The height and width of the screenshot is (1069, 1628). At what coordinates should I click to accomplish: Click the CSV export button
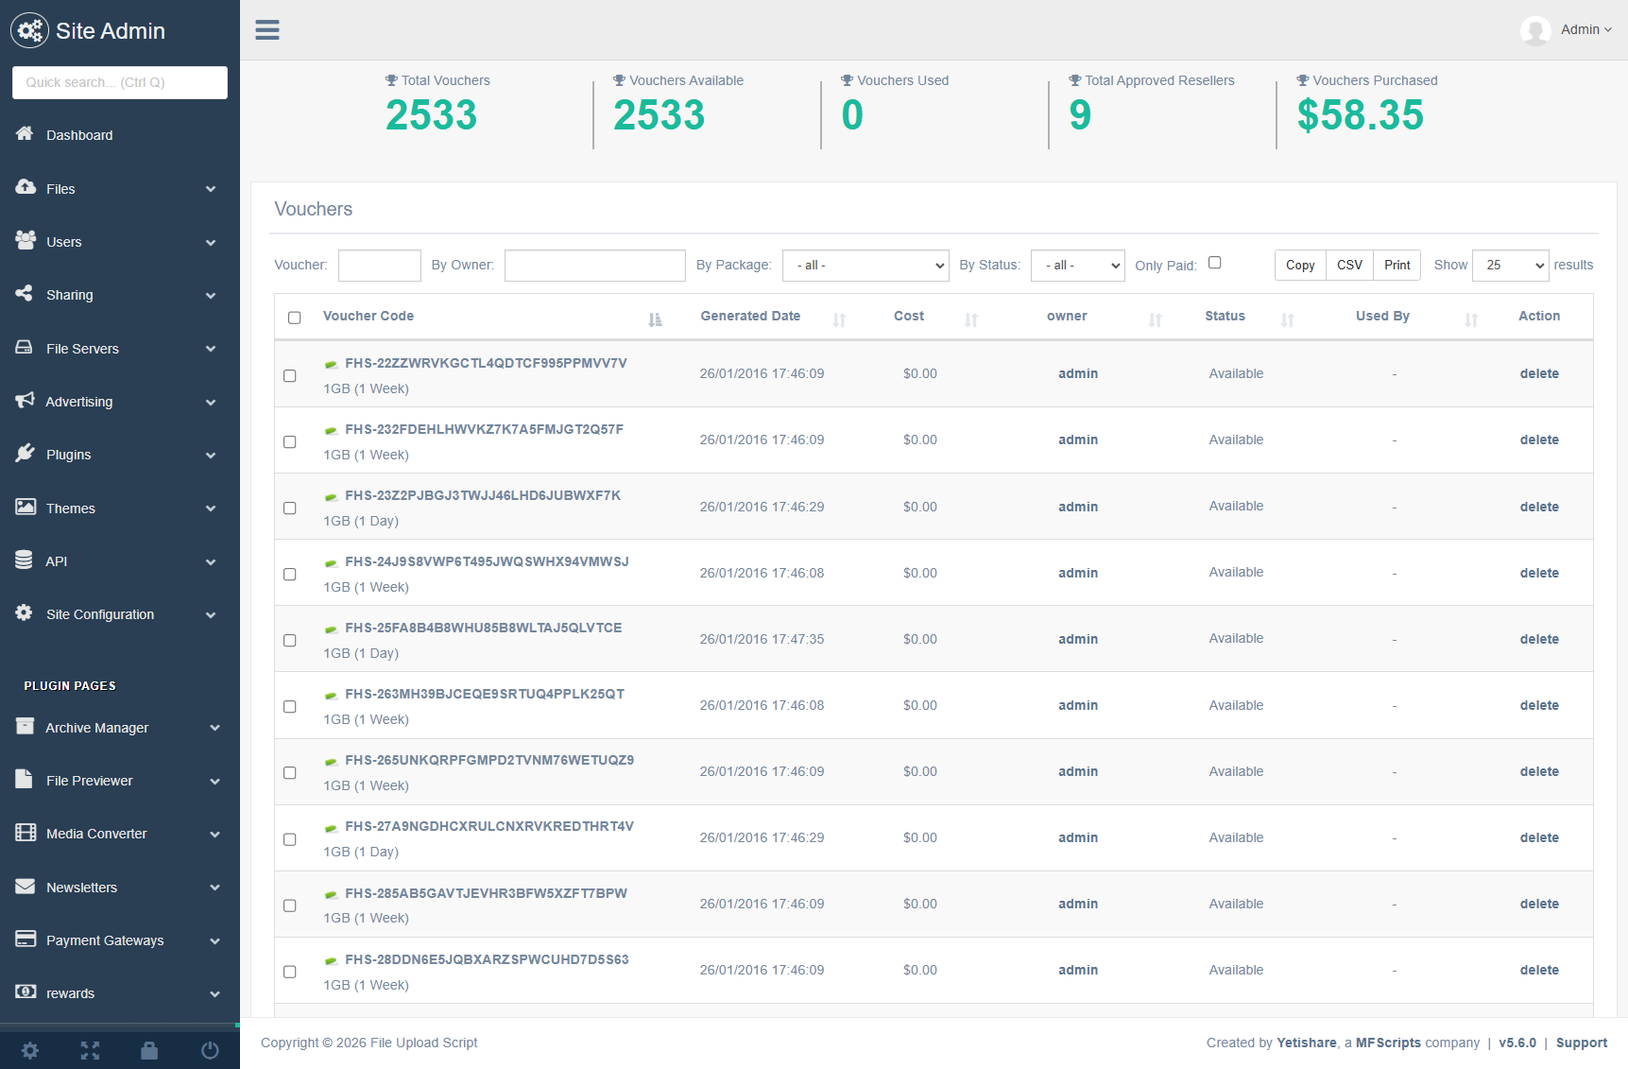(x=1349, y=266)
